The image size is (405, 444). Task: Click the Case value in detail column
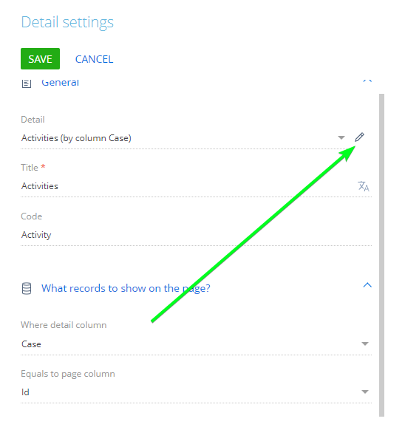point(31,344)
